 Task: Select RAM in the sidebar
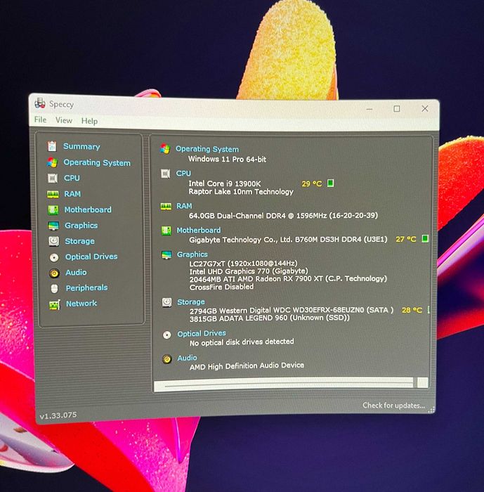pyautogui.click(x=72, y=194)
